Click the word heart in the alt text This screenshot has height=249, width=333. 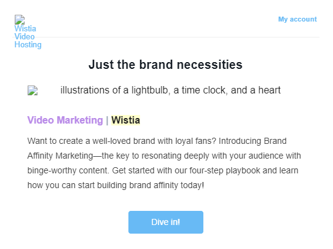point(269,90)
